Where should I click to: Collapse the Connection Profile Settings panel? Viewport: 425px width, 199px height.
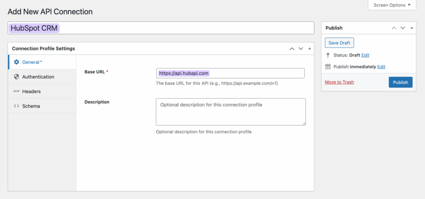(310, 49)
